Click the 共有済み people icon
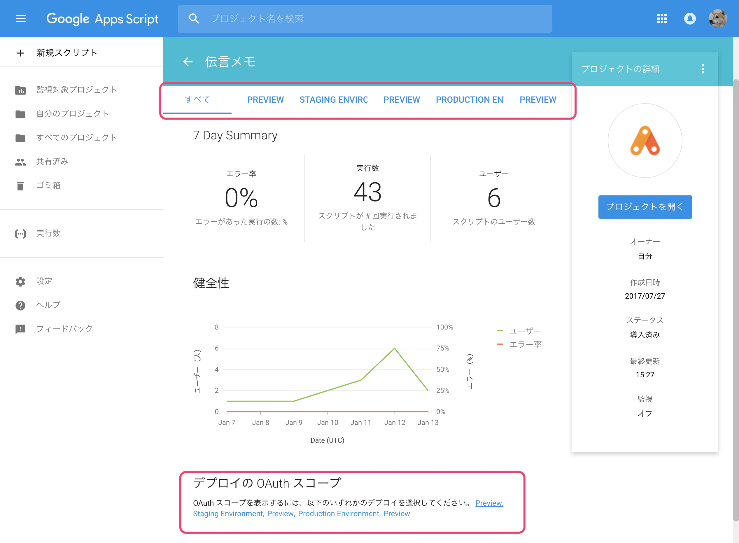 [20, 162]
